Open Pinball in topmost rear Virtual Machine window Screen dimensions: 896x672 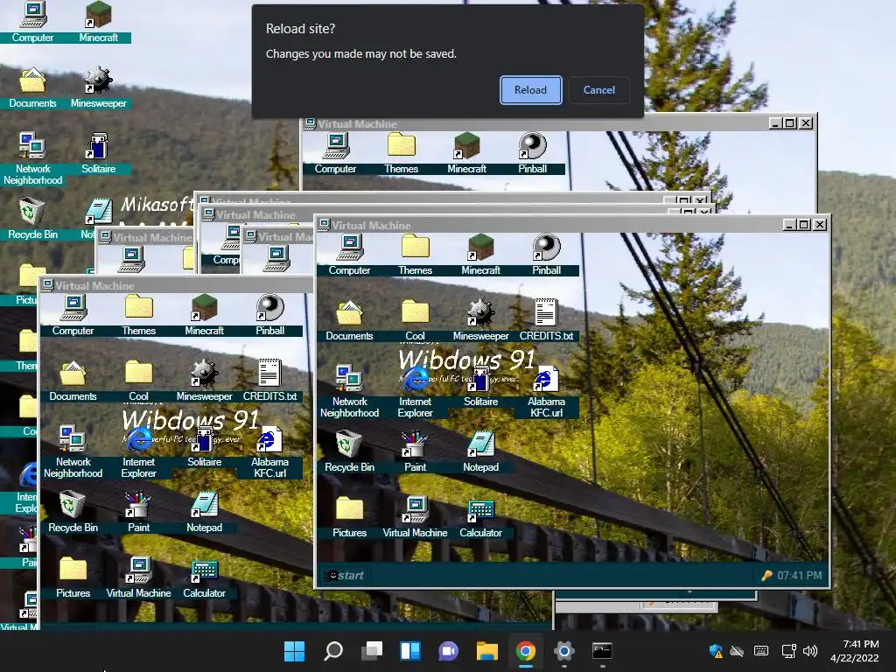pyautogui.click(x=532, y=153)
